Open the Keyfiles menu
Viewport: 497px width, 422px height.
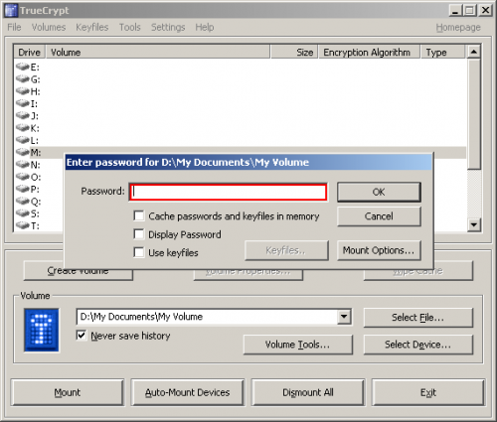click(92, 27)
